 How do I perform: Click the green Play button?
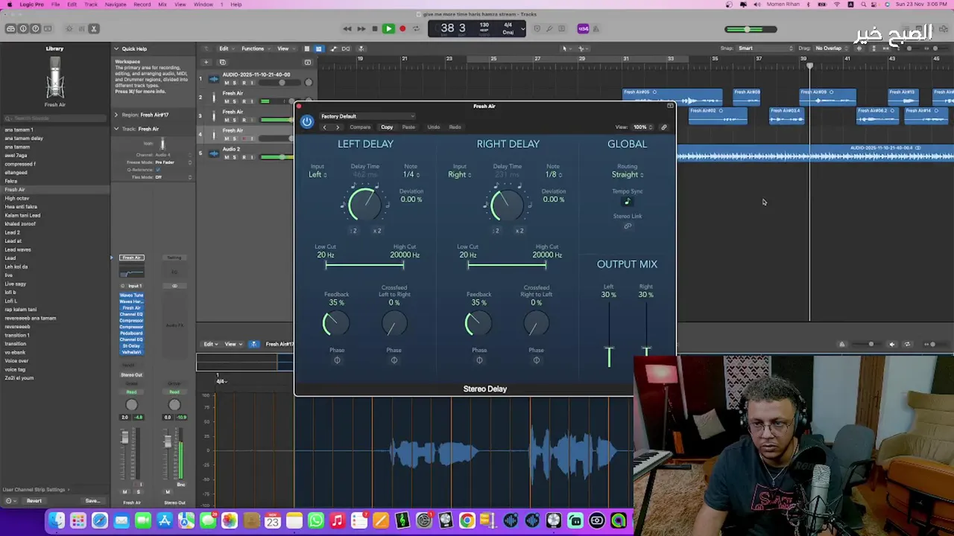pos(388,28)
